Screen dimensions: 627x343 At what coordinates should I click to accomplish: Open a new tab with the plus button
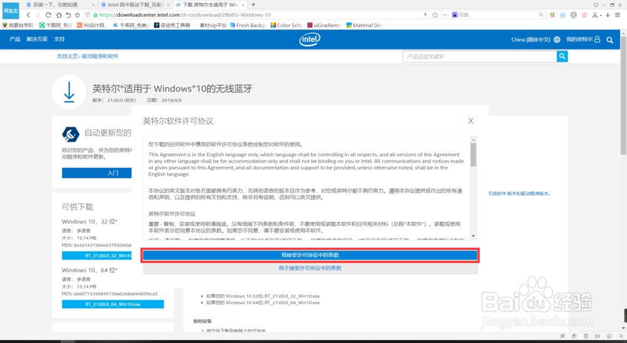pos(253,5)
